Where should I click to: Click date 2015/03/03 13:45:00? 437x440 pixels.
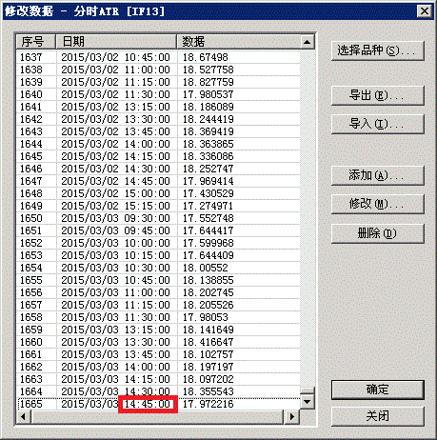(115, 354)
